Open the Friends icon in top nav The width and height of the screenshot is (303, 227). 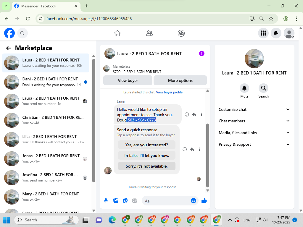pyautogui.click(x=149, y=33)
